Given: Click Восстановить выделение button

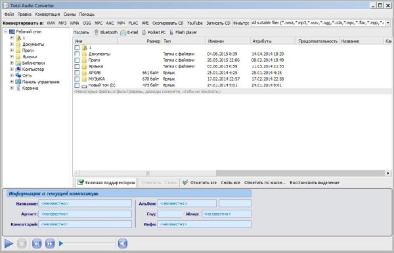Looking at the screenshot, I should pyautogui.click(x=315, y=183).
